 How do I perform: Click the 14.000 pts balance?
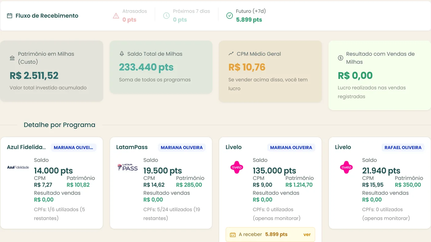point(53,171)
